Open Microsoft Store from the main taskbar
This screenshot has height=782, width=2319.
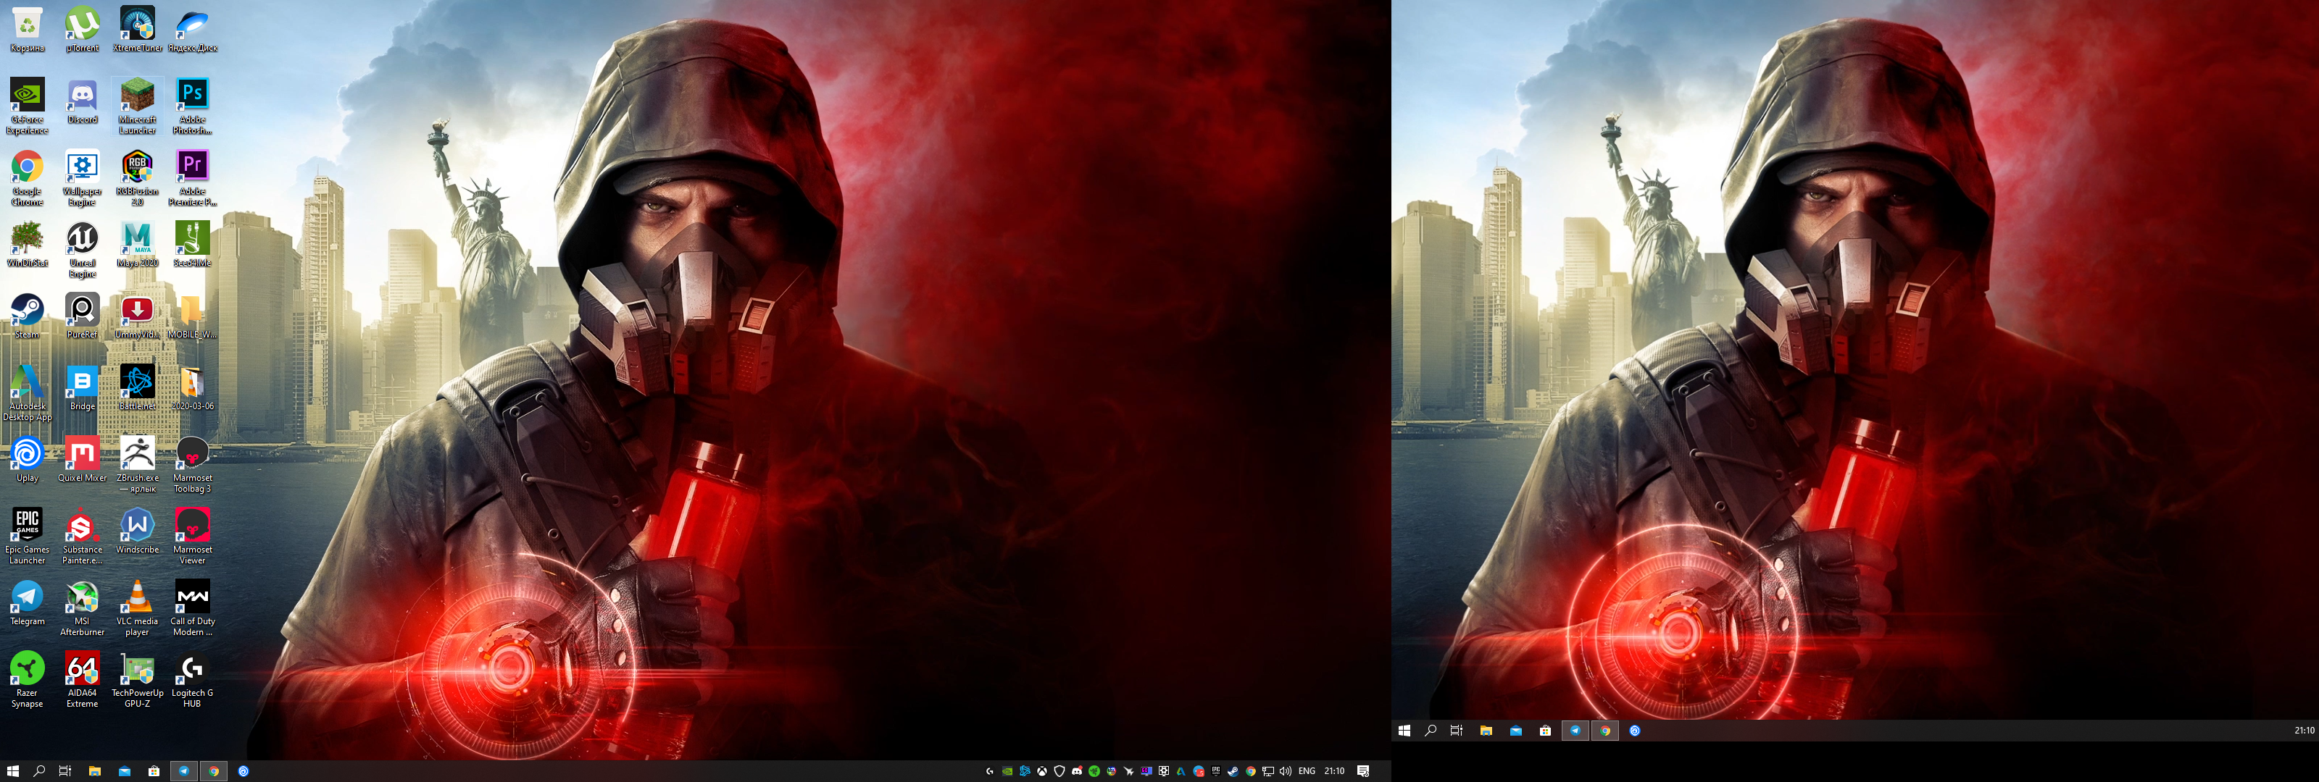pos(154,771)
